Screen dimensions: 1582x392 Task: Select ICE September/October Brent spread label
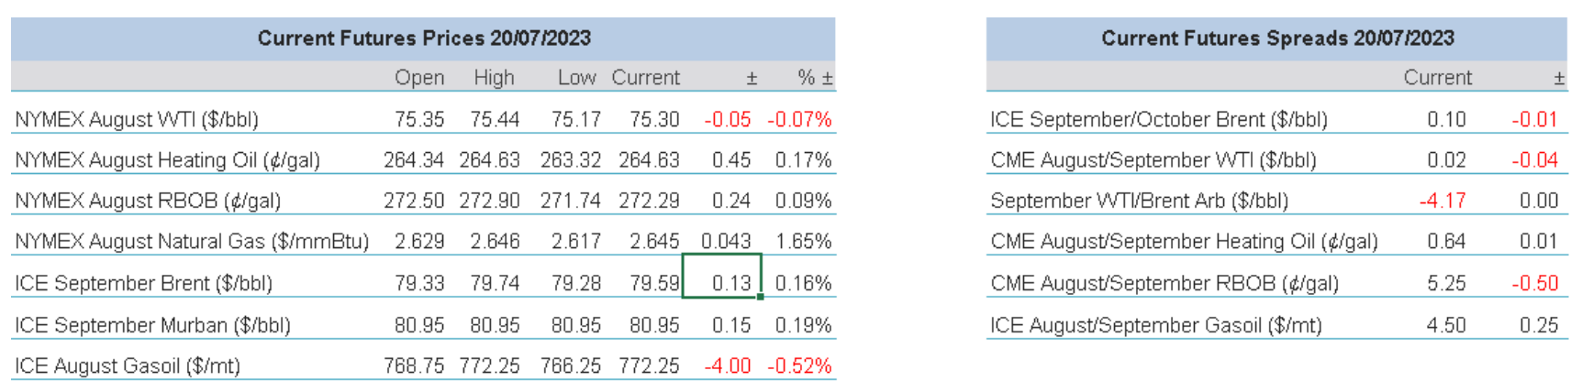1158,119
